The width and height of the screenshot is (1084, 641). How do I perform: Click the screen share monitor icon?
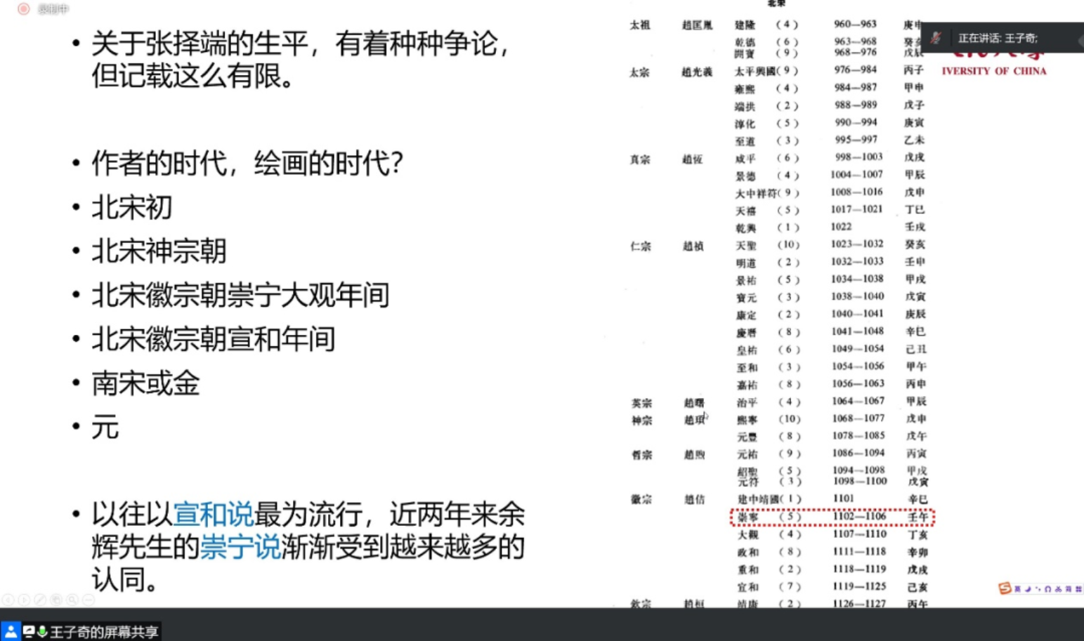(29, 631)
